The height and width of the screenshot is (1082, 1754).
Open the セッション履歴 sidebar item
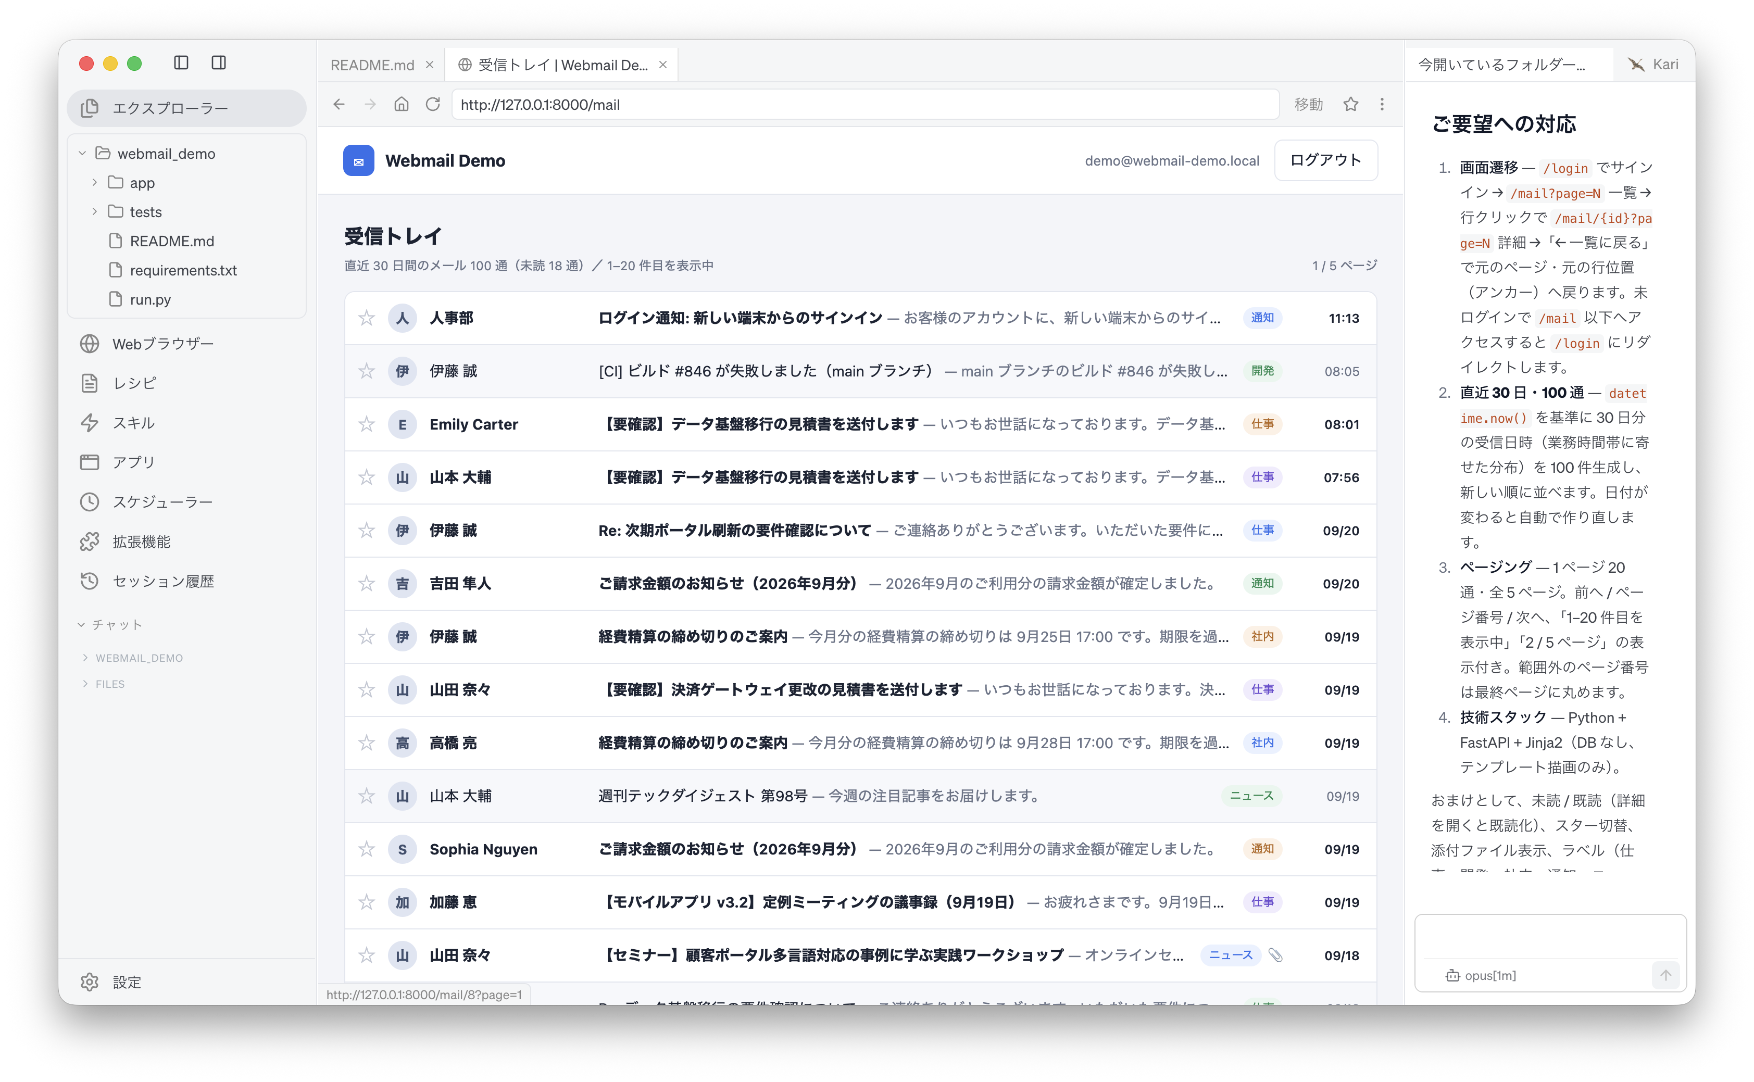187,581
